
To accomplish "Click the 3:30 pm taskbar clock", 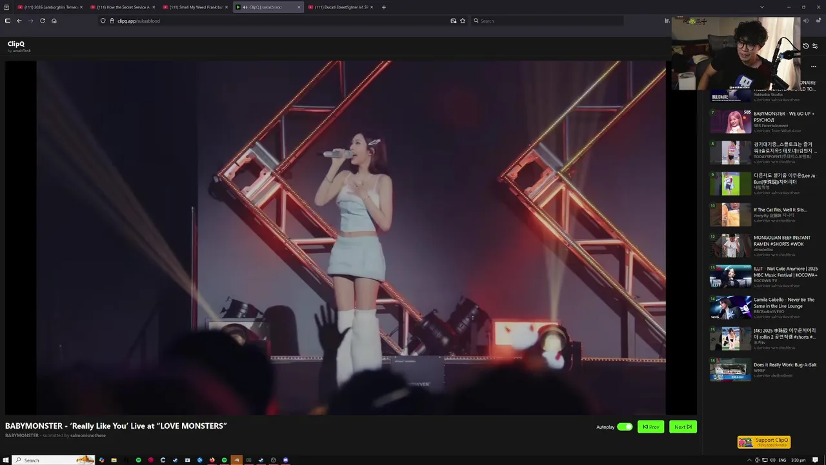I will [798, 460].
